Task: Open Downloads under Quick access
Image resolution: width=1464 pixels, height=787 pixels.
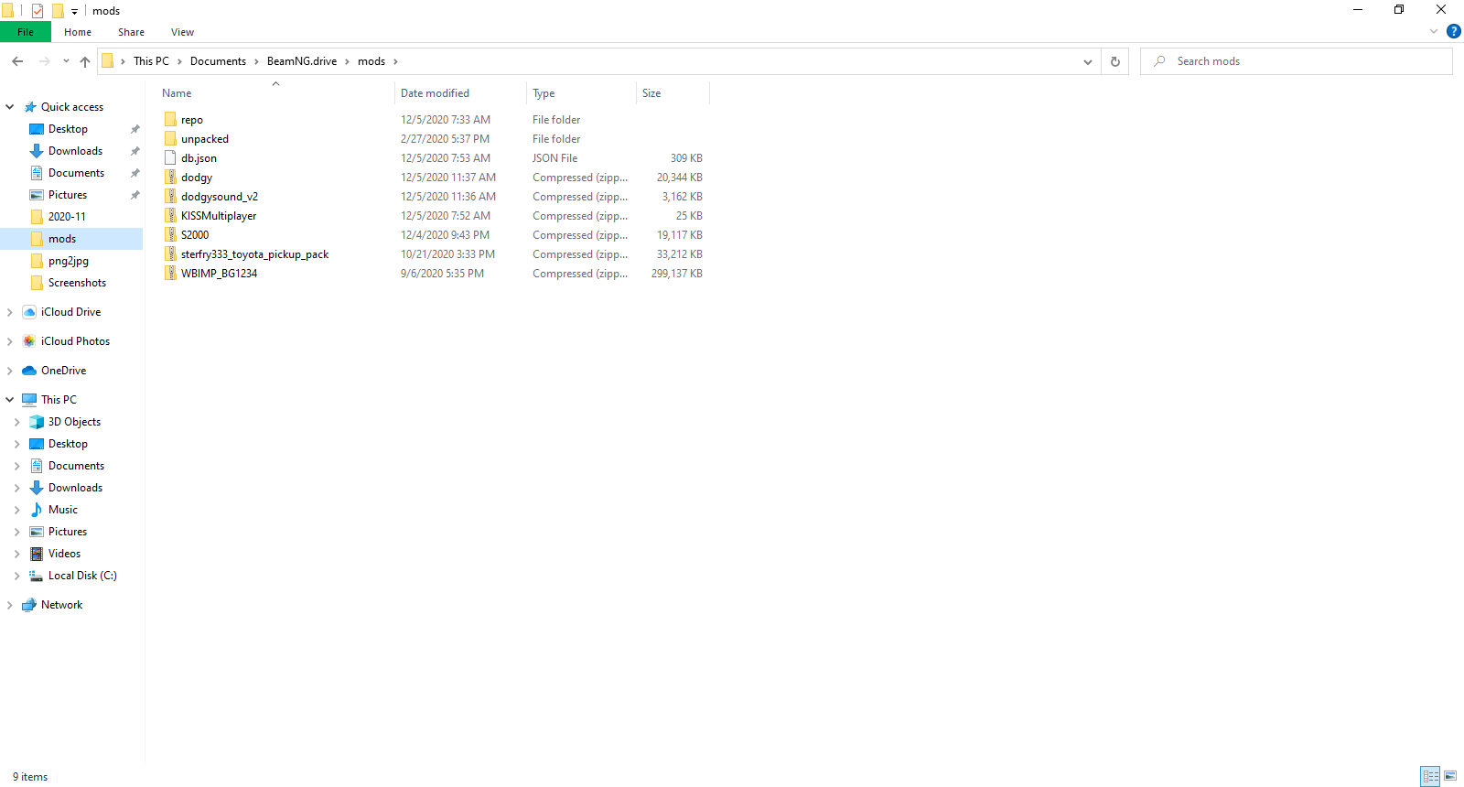Action: point(75,151)
